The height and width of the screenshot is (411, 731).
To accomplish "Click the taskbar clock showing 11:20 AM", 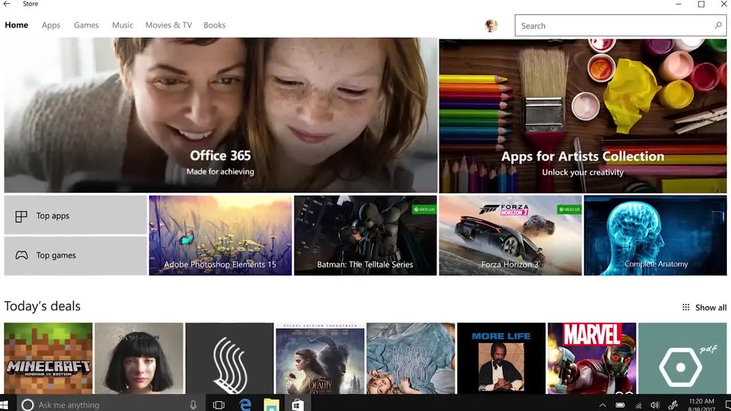I will (701, 405).
